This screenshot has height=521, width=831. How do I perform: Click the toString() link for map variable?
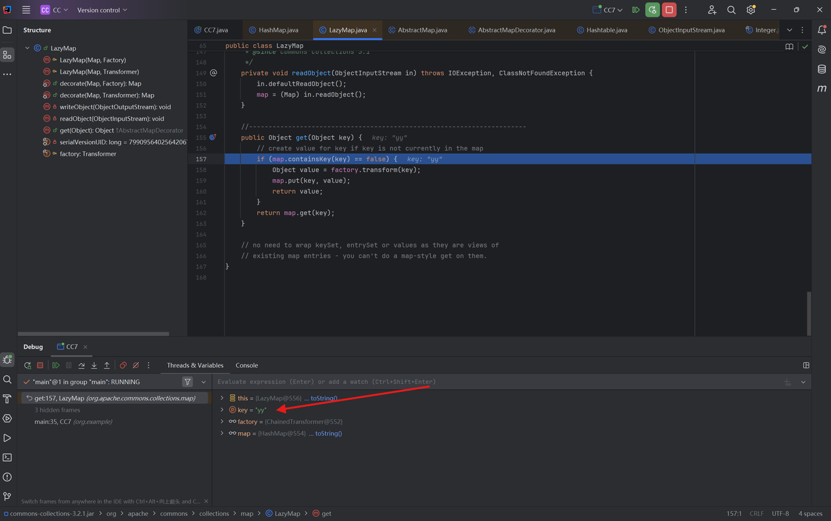pos(328,433)
